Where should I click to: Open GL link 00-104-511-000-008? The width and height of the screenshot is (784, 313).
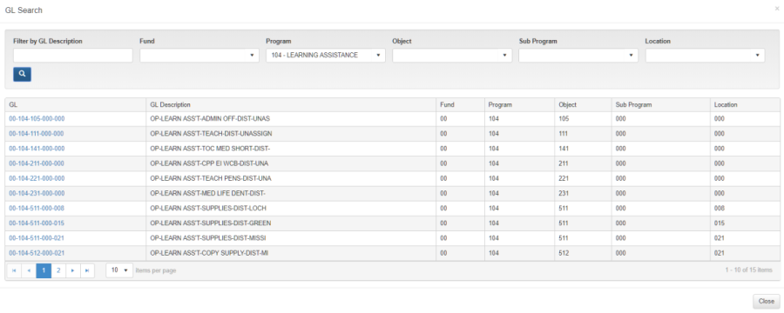point(37,208)
